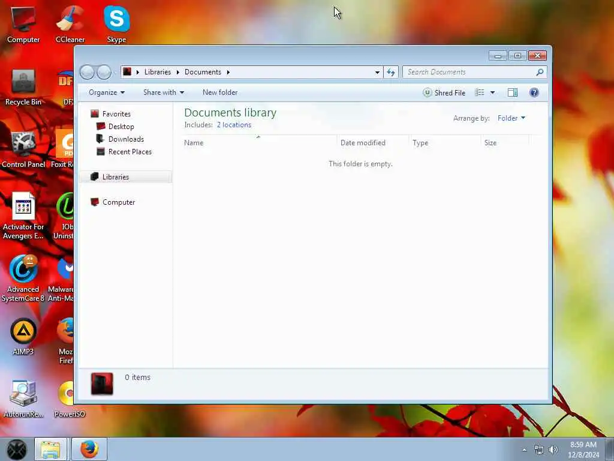The width and height of the screenshot is (614, 461).
Task: Launch Advanced SystemCare 8 shortcut
Action: [23, 279]
